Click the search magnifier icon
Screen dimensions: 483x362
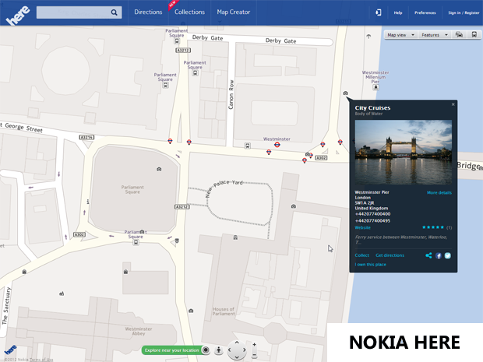pos(115,12)
